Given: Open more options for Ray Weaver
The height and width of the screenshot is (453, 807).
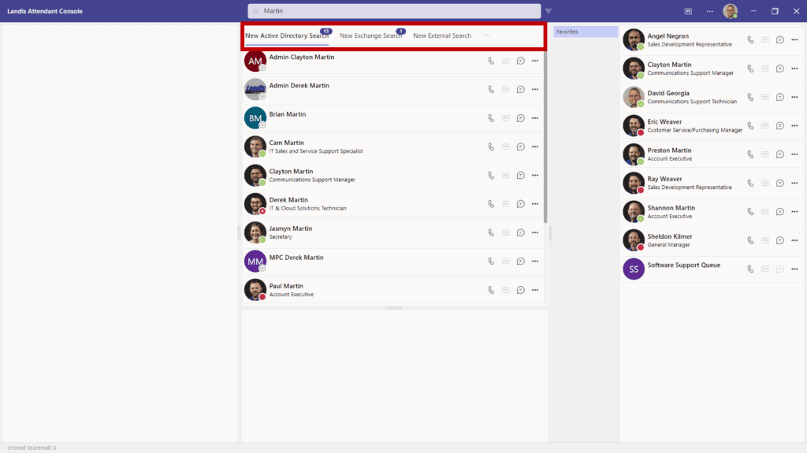Looking at the screenshot, I should point(794,183).
